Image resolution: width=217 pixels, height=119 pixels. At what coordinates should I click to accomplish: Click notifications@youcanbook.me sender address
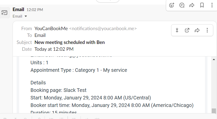103,29
